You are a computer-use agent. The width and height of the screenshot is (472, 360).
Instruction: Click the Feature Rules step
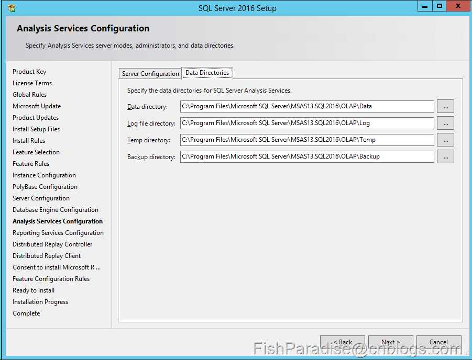[x=31, y=164]
